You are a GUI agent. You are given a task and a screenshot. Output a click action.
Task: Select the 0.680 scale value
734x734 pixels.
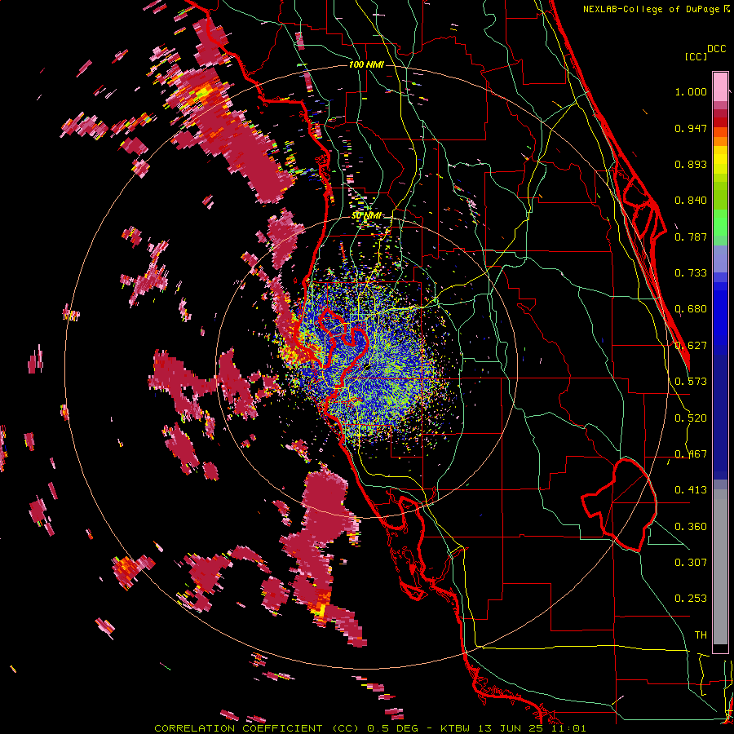[x=691, y=309]
